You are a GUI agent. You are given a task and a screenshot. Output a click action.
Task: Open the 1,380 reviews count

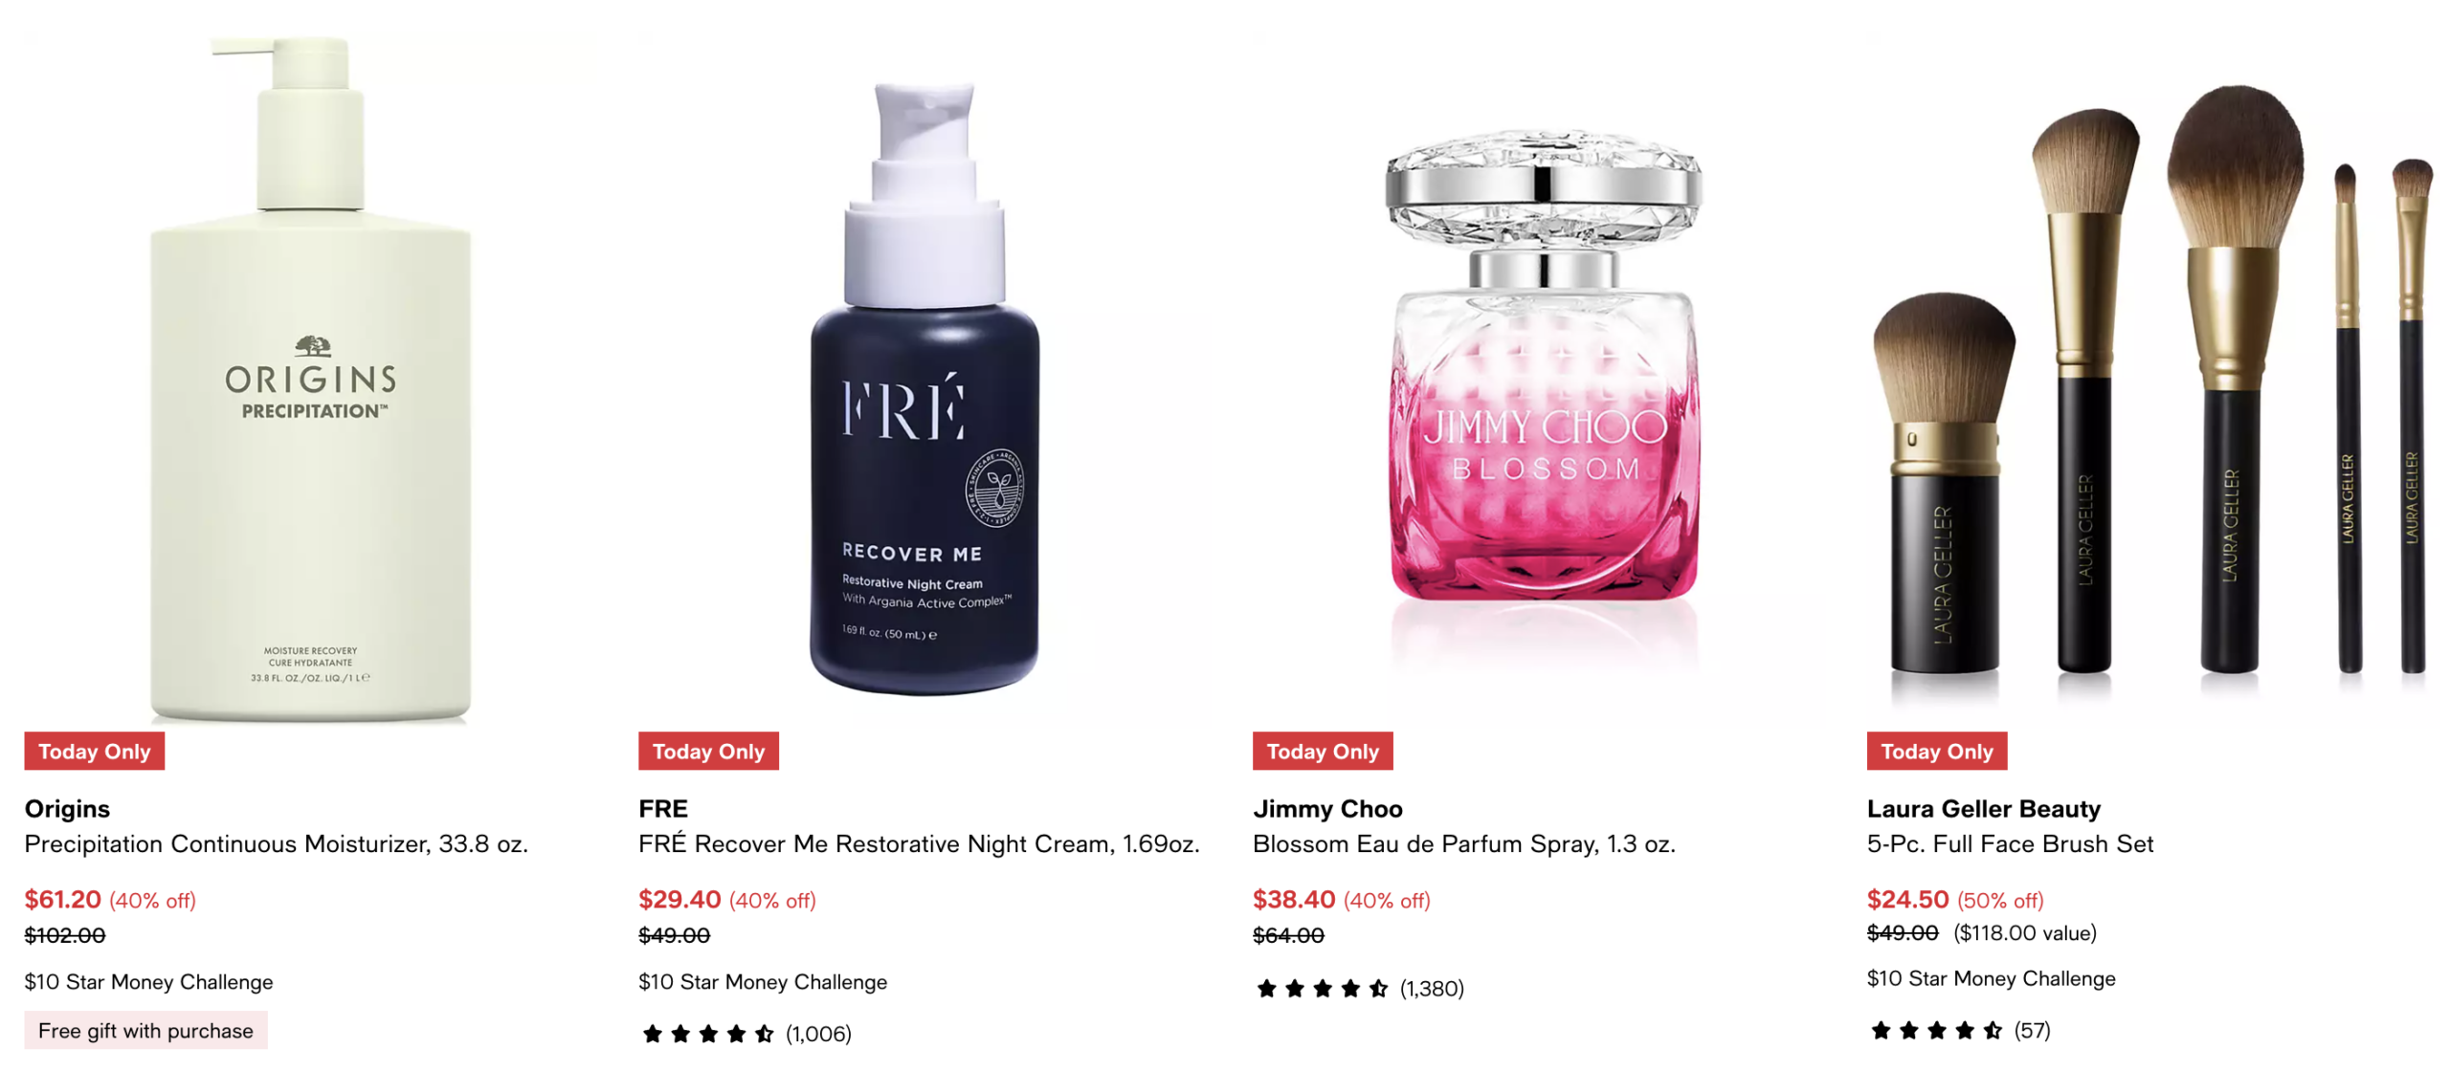click(1433, 989)
